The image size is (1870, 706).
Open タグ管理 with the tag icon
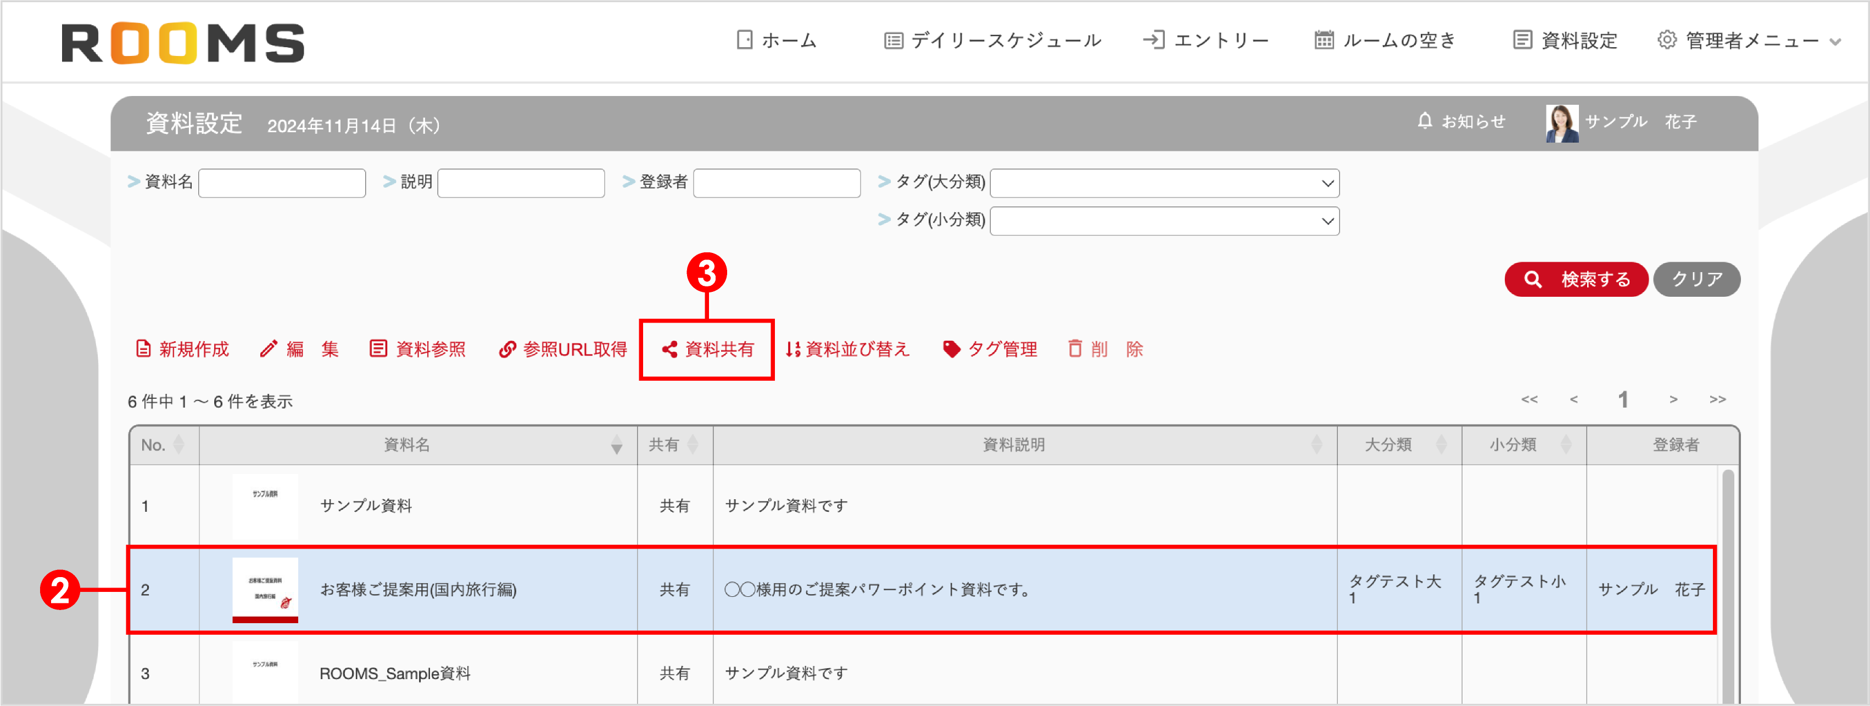tap(951, 349)
